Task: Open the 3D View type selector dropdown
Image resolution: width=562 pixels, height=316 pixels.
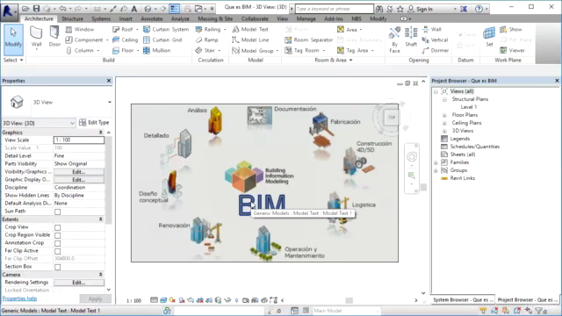Action: pyautogui.click(x=109, y=103)
